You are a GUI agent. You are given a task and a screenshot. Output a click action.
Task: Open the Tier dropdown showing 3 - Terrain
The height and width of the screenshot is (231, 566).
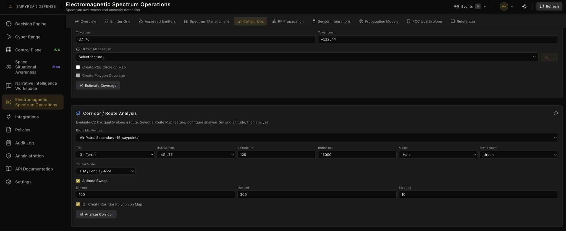tap(115, 155)
